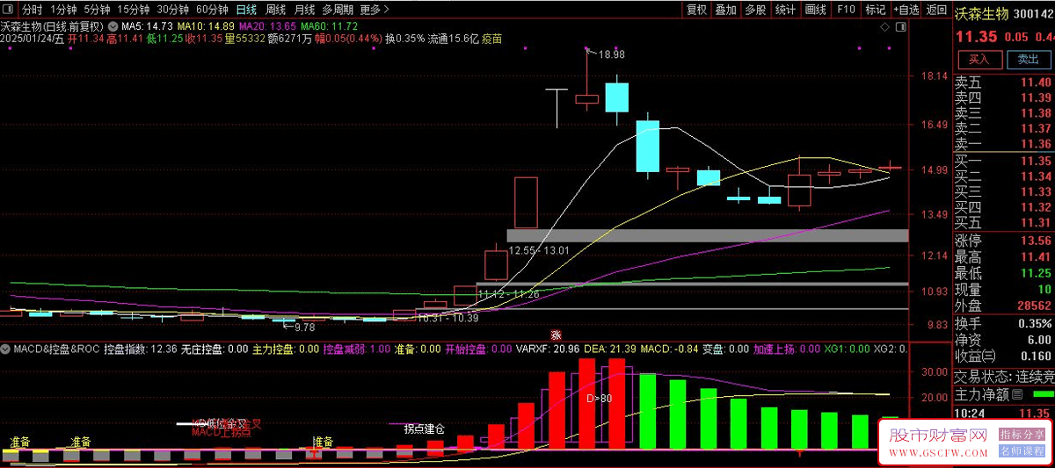1055x468 pixels.
Task: Select the 买三 bid row at 11.33
Action: pos(1004,192)
